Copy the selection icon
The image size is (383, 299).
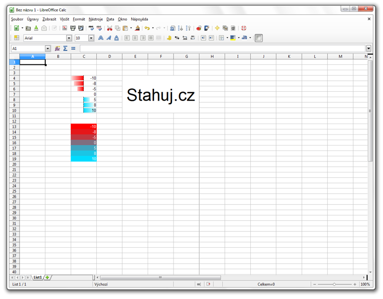pyautogui.click(x=118, y=28)
